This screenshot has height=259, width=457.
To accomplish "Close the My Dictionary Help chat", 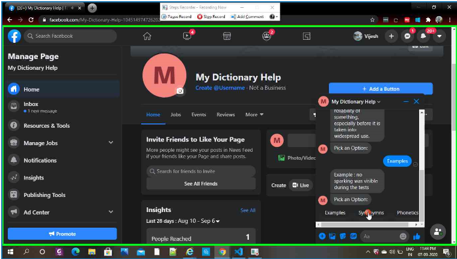I will [x=416, y=101].
